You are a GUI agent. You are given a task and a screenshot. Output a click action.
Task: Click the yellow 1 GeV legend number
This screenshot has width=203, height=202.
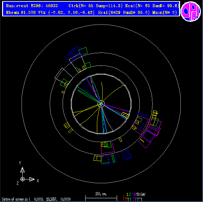coord(127,194)
